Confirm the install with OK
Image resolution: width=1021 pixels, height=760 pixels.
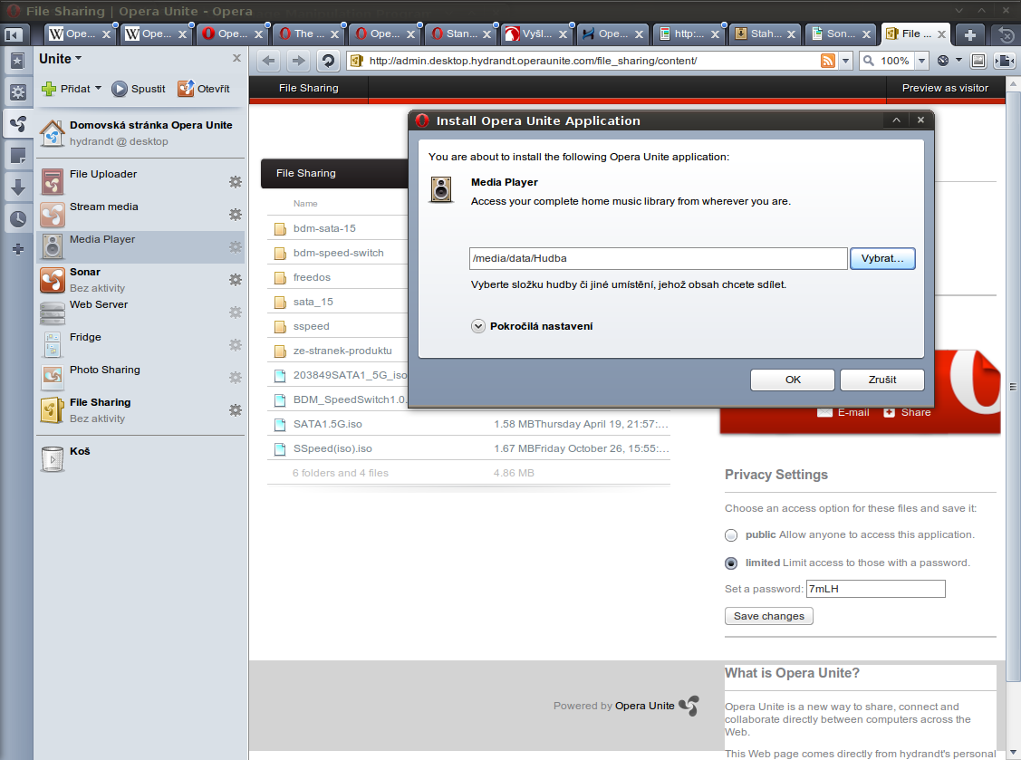(x=793, y=380)
